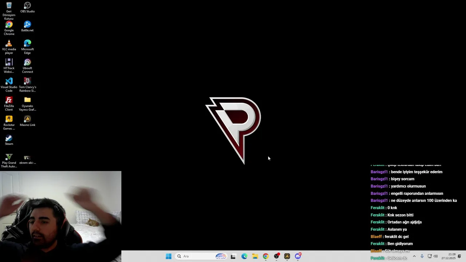Viewport: 466px width, 262px height.
Task: Open Google Chrome desktop shortcut
Action: [9, 28]
